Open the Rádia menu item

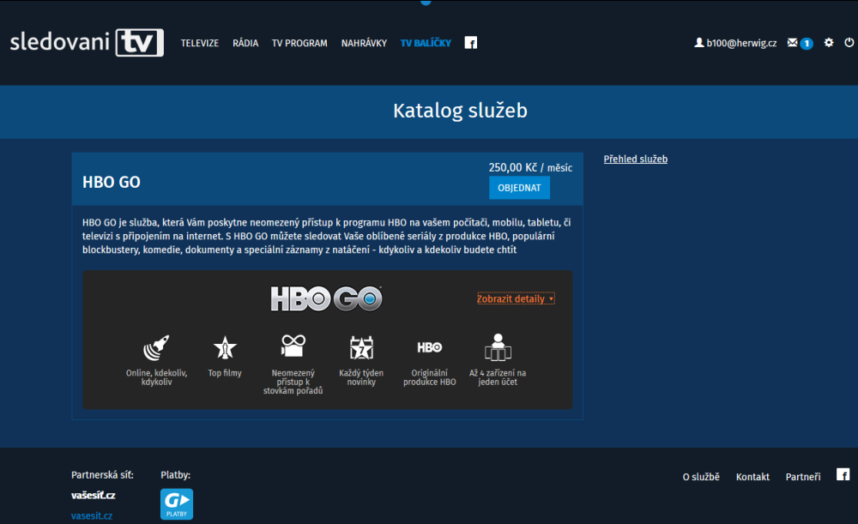click(x=245, y=43)
